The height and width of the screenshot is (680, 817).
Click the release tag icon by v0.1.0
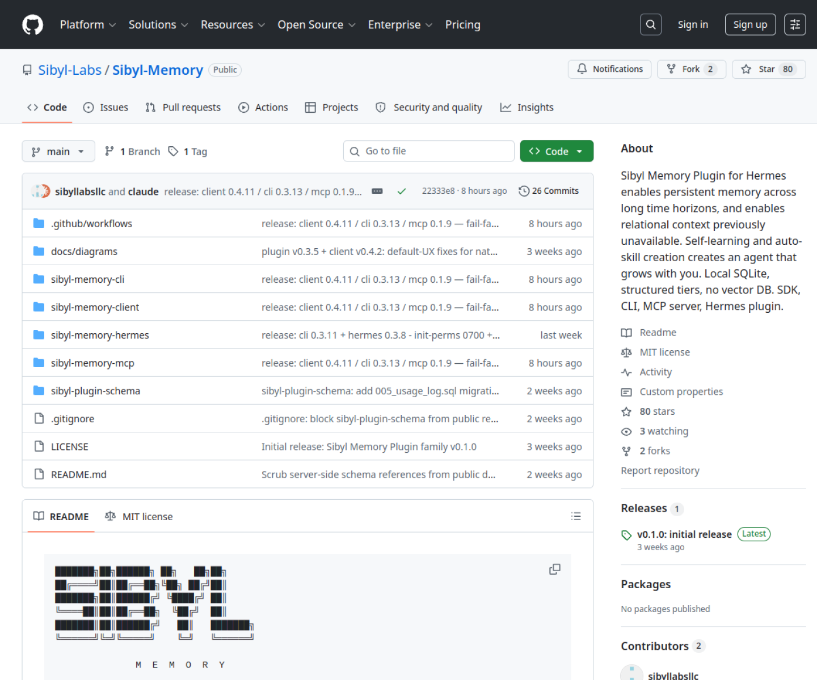[x=626, y=535]
